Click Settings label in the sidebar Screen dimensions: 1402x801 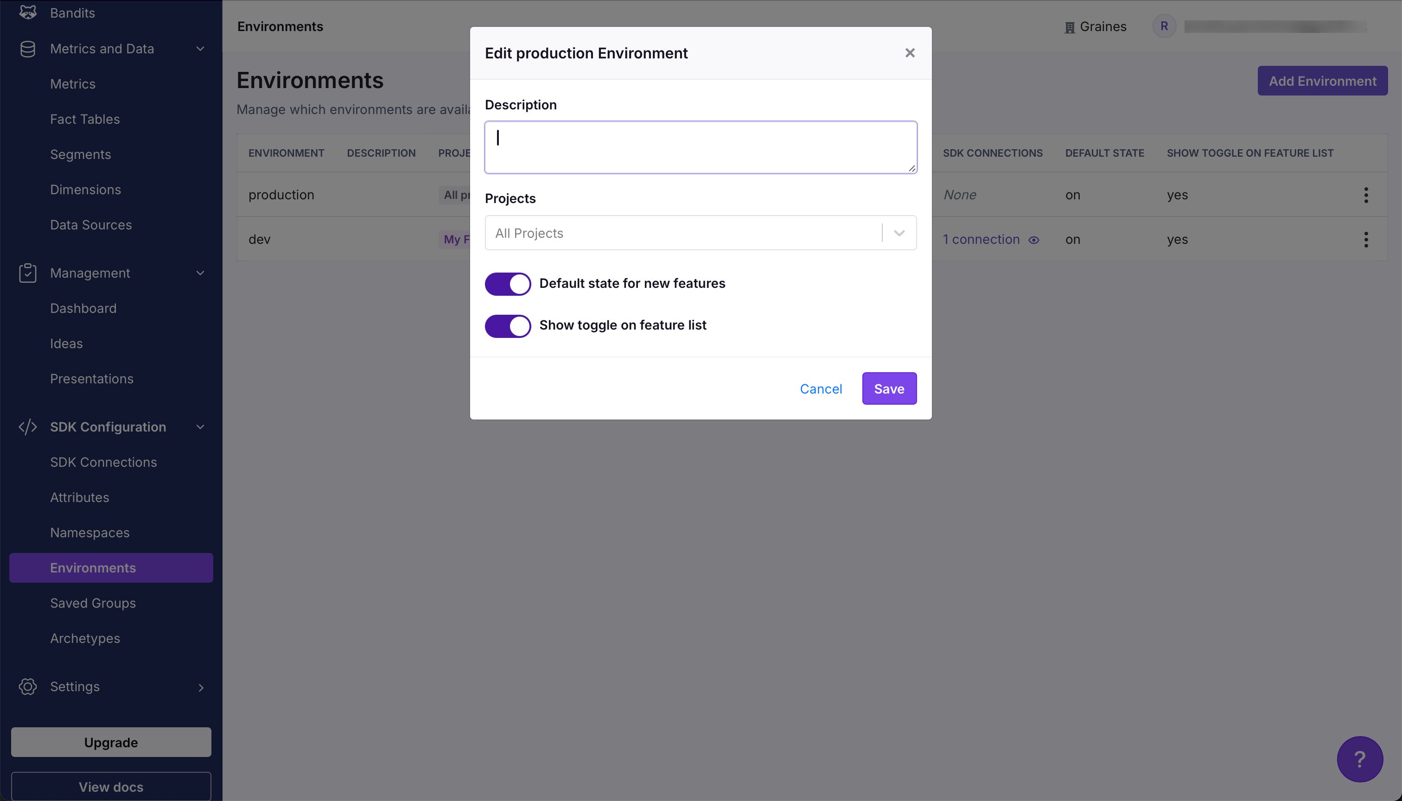pos(75,686)
